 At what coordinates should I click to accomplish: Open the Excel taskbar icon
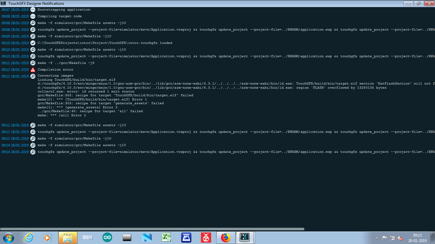pyautogui.click(x=166, y=237)
